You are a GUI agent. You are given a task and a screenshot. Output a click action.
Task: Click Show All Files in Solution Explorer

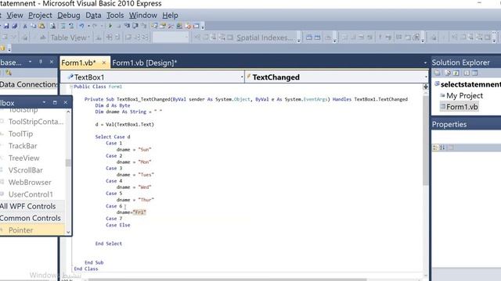coord(447,73)
